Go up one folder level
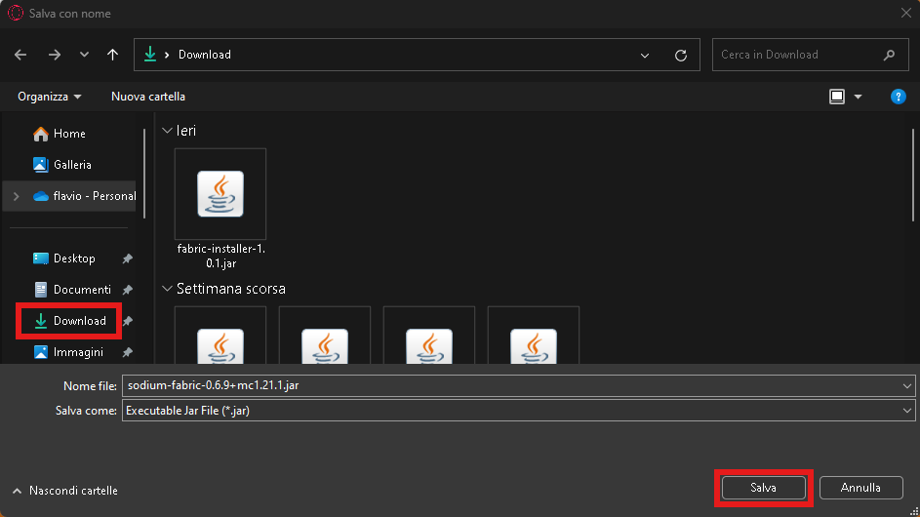The height and width of the screenshot is (517, 920). tap(112, 55)
